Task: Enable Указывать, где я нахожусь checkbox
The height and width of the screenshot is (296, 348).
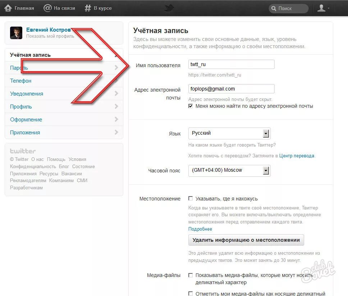Action: [191, 198]
